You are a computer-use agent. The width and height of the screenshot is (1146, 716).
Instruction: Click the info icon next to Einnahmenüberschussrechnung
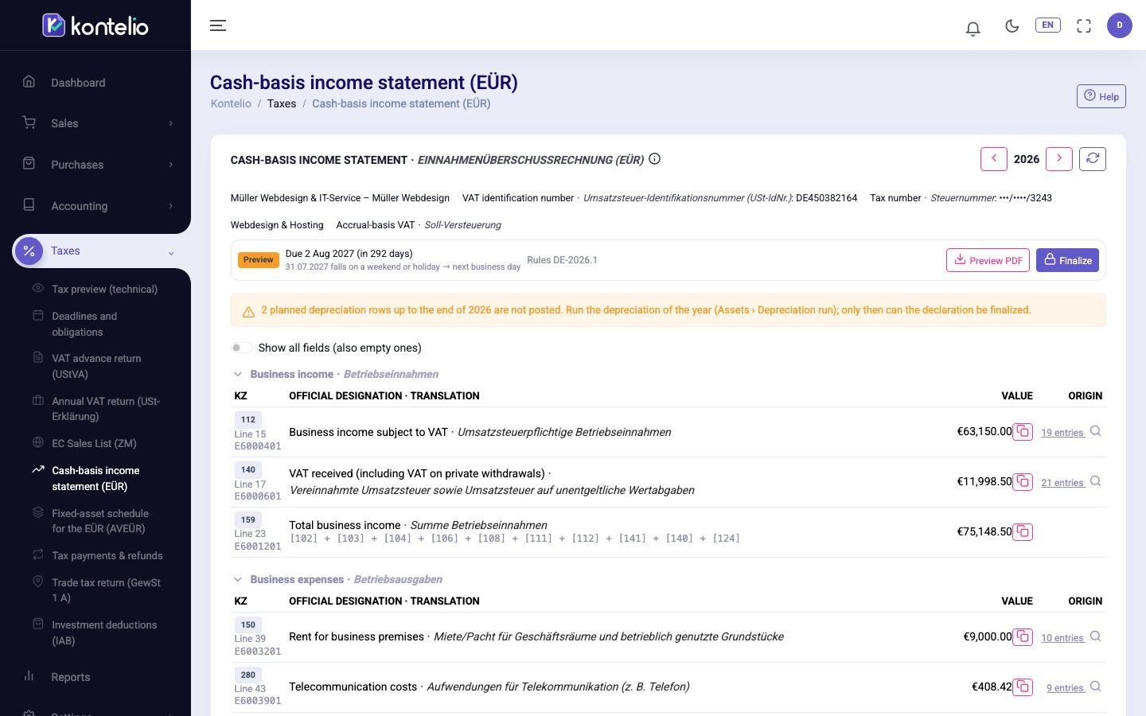coord(654,159)
